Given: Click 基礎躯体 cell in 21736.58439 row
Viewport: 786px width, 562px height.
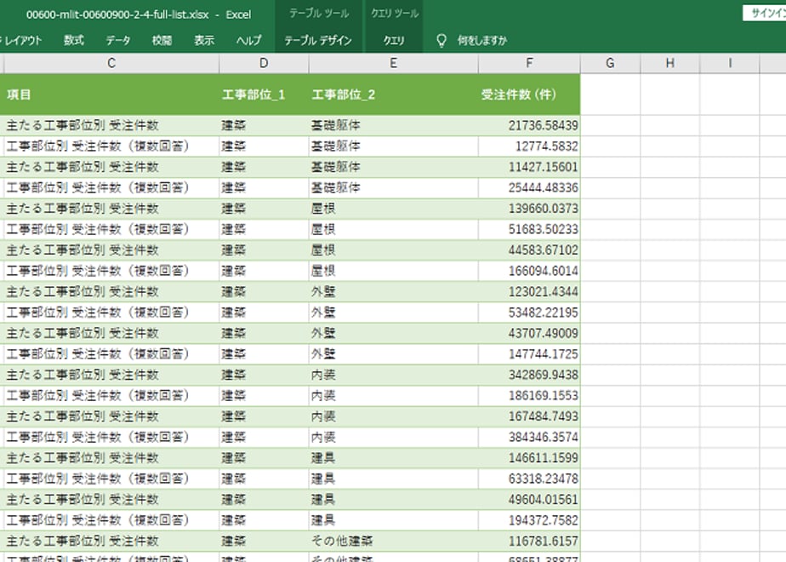Looking at the screenshot, I should click(394, 125).
